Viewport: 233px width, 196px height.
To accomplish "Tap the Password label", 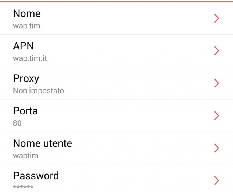I will click(x=36, y=176).
